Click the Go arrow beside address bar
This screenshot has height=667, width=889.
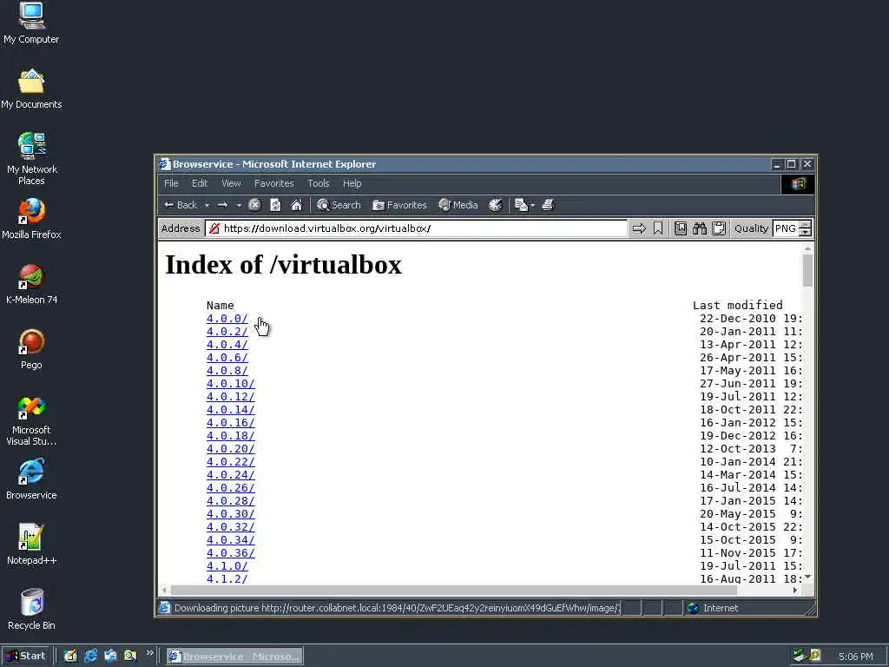(639, 228)
